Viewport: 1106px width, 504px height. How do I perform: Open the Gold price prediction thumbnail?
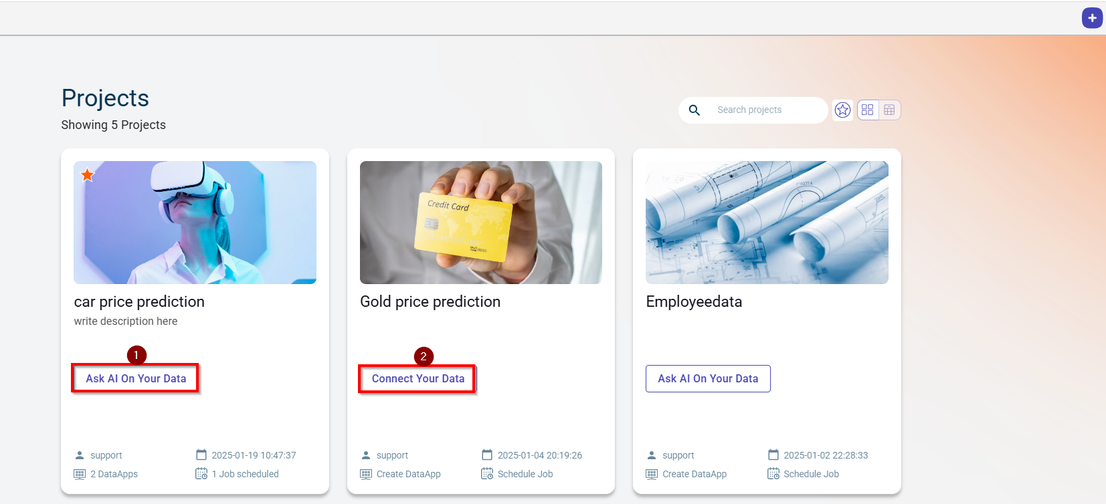tap(480, 223)
